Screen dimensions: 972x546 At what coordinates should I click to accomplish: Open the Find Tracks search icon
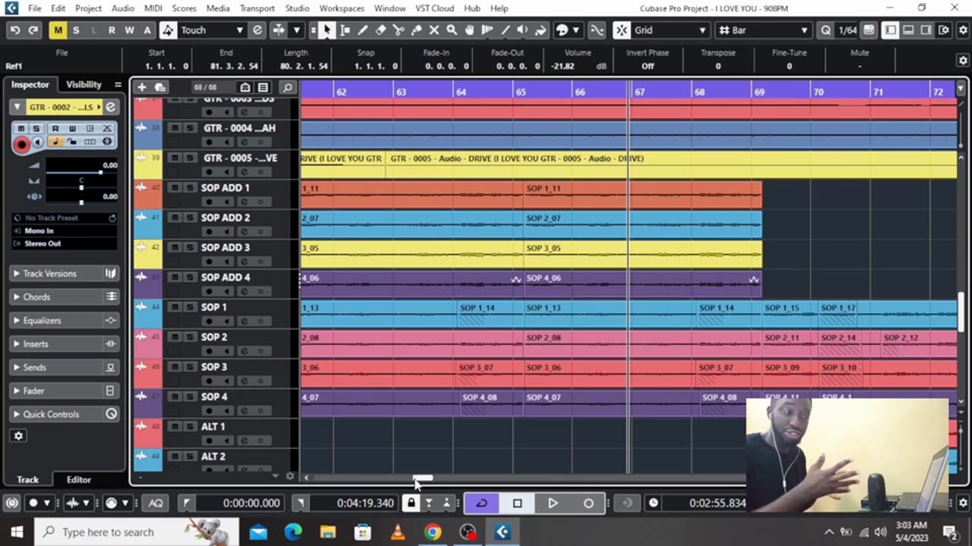[287, 87]
